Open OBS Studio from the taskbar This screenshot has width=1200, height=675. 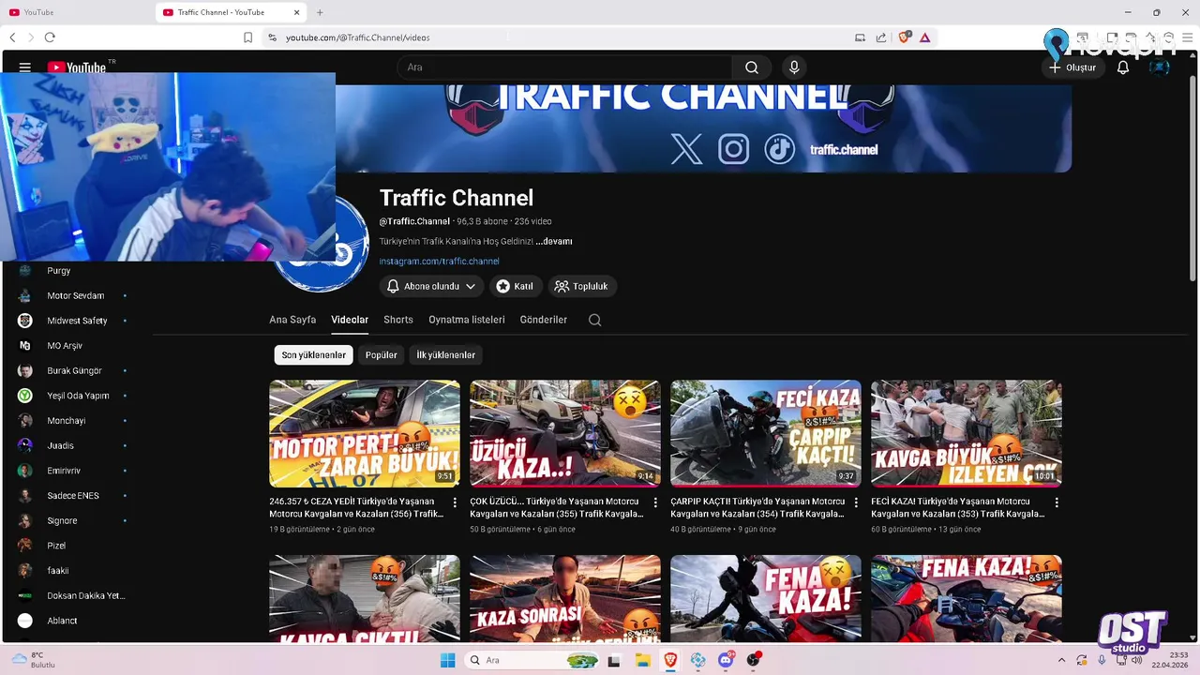(754, 660)
